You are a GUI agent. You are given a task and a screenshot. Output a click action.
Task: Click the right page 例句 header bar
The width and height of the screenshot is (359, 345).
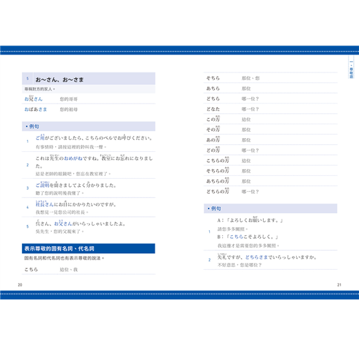click(x=271, y=208)
